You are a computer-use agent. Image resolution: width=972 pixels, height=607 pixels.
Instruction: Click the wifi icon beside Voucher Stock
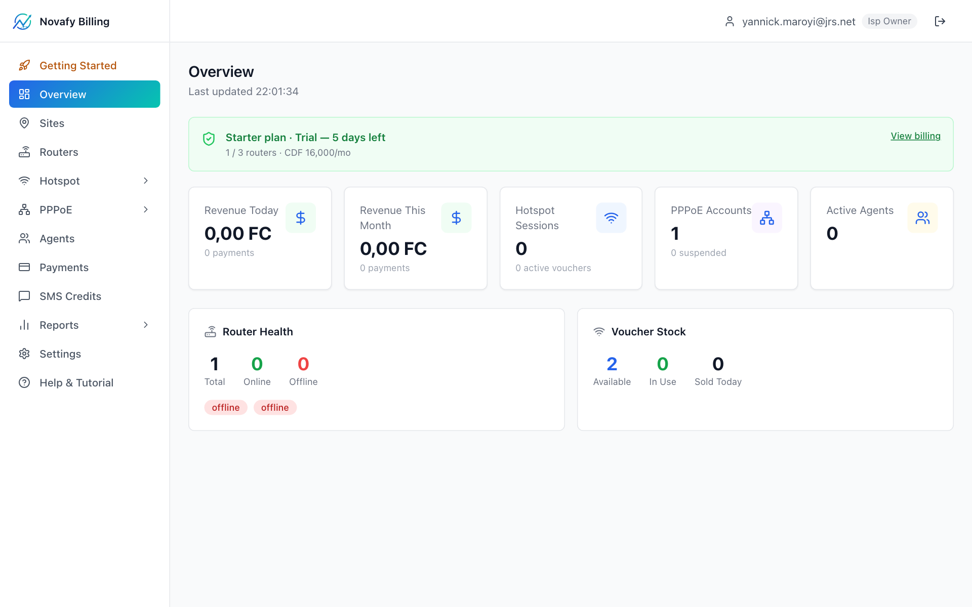tap(599, 332)
